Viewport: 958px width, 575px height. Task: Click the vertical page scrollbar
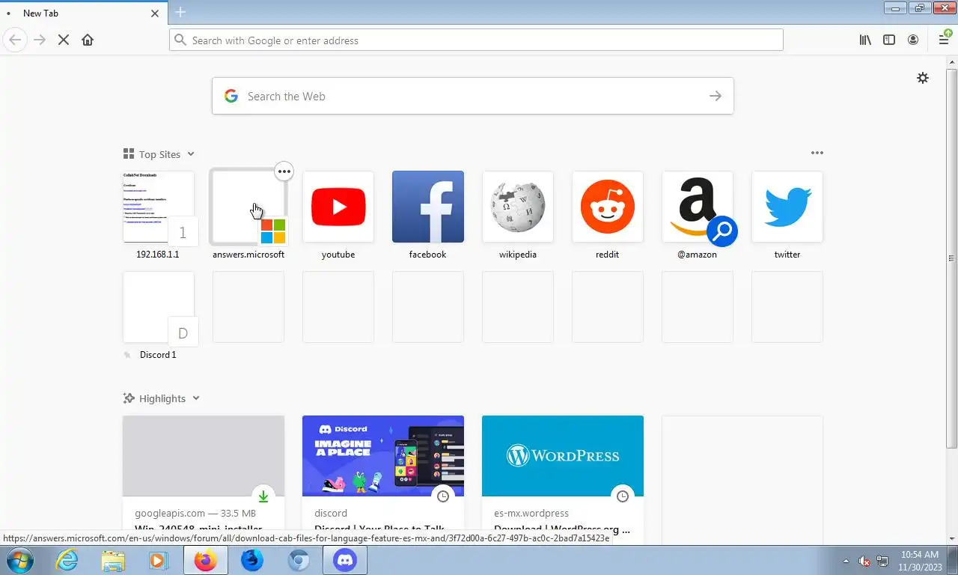(x=951, y=258)
